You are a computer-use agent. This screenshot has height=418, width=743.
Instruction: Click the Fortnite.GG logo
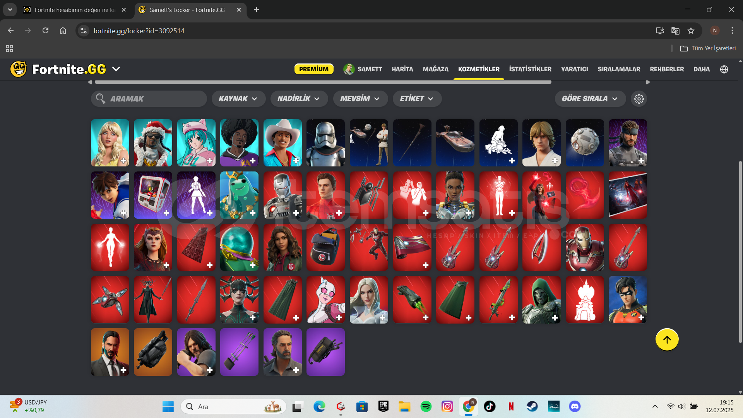(58, 69)
